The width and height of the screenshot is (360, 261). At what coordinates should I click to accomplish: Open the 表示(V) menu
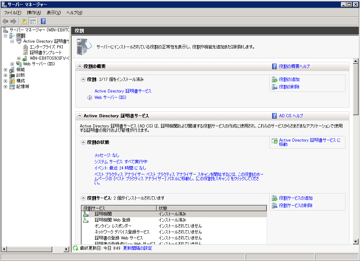pos(54,13)
